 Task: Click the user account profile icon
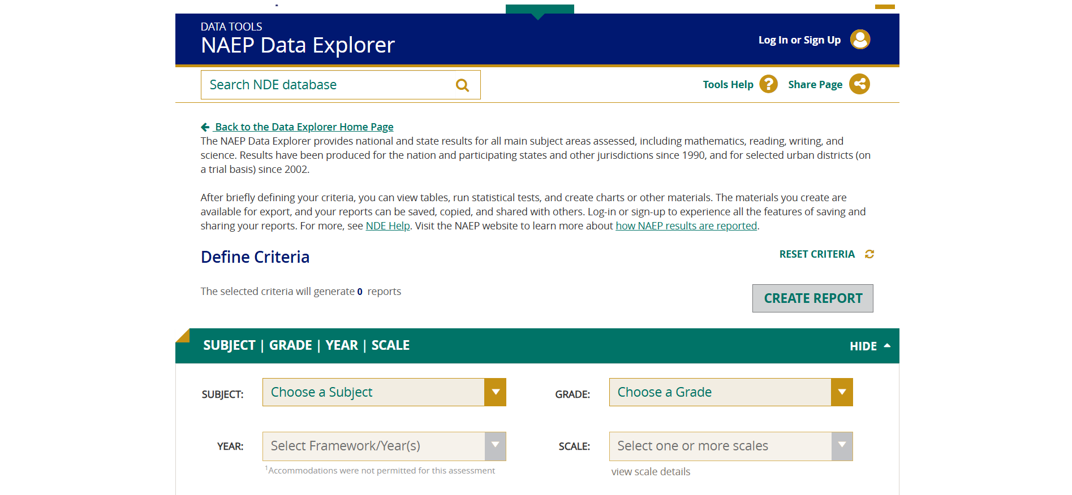tap(860, 40)
